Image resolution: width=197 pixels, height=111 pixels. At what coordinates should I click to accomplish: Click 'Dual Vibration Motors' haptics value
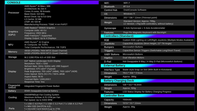[133, 58]
